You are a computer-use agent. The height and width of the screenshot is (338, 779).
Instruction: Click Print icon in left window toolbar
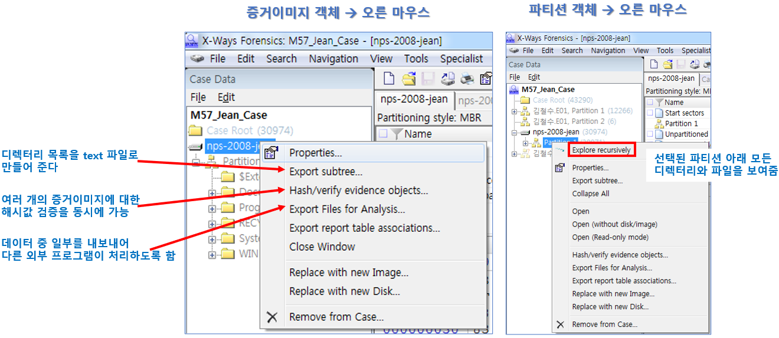(467, 78)
